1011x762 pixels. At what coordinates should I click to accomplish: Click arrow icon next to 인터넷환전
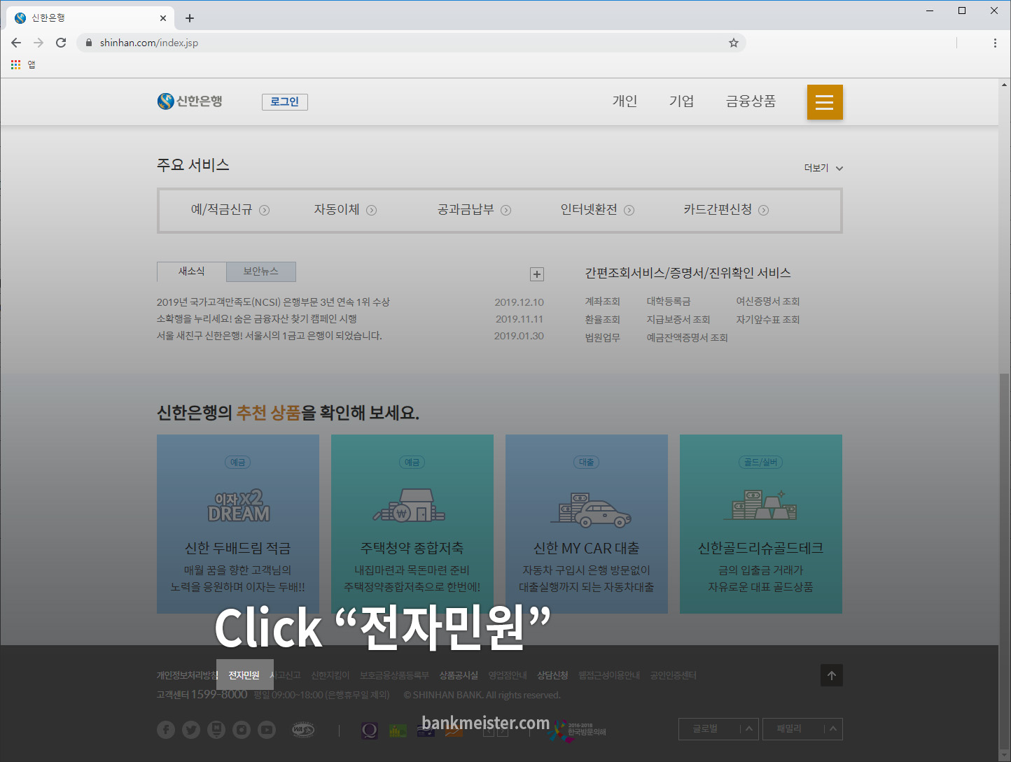[629, 210]
